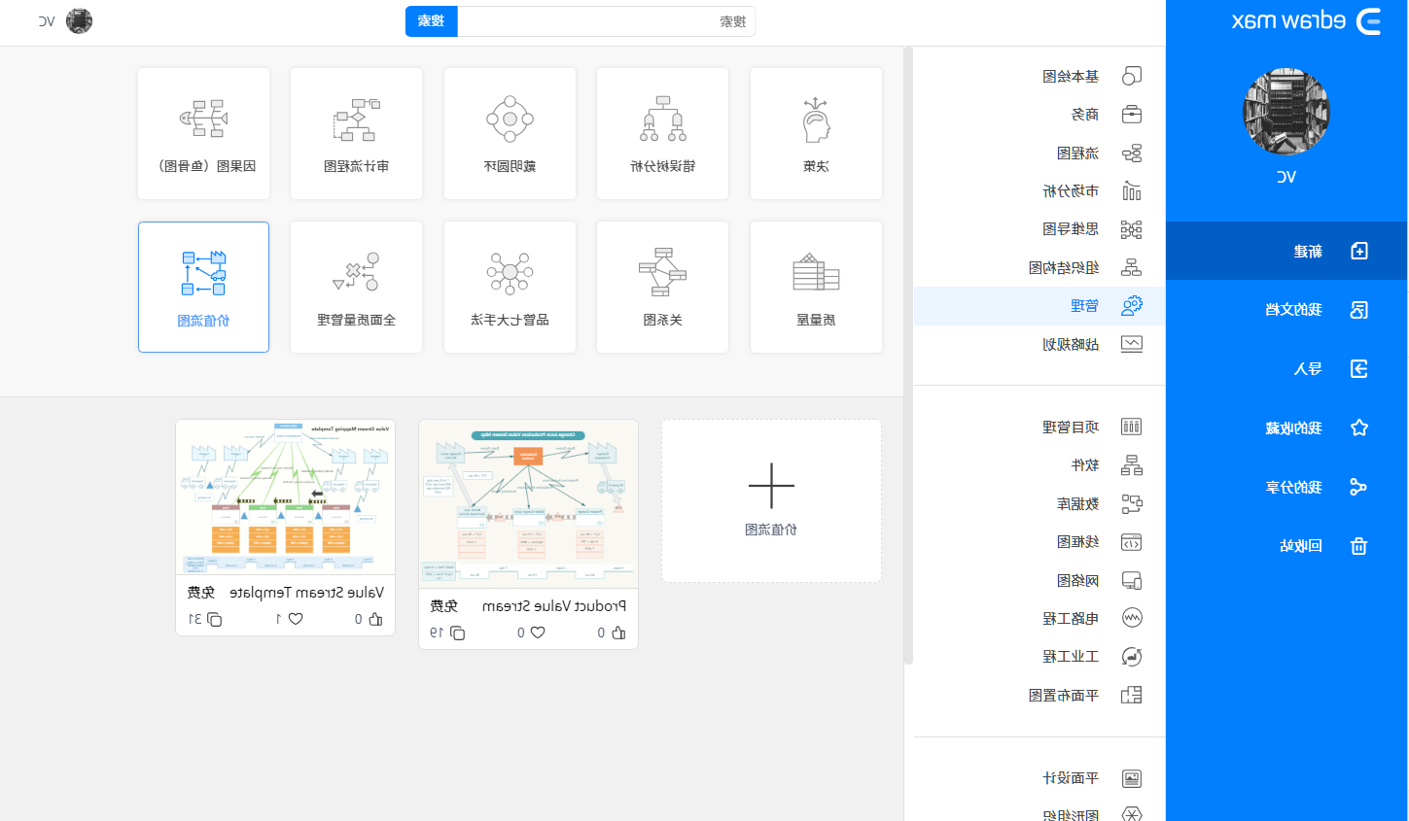Image resolution: width=1409 pixels, height=821 pixels.
Task: Select the 软件 (Software) category
Action: click(1039, 465)
